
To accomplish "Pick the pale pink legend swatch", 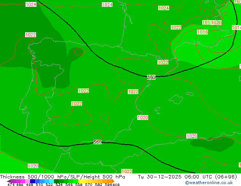I will [x=27, y=181].
